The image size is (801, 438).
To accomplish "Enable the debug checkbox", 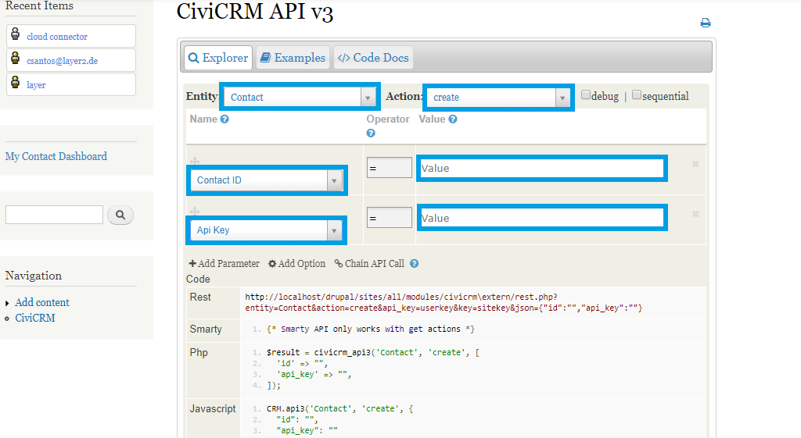I will pos(586,95).
